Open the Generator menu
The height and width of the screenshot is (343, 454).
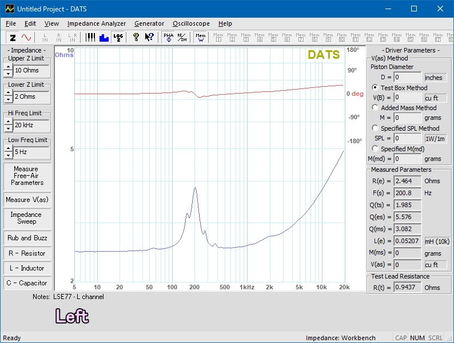[149, 24]
